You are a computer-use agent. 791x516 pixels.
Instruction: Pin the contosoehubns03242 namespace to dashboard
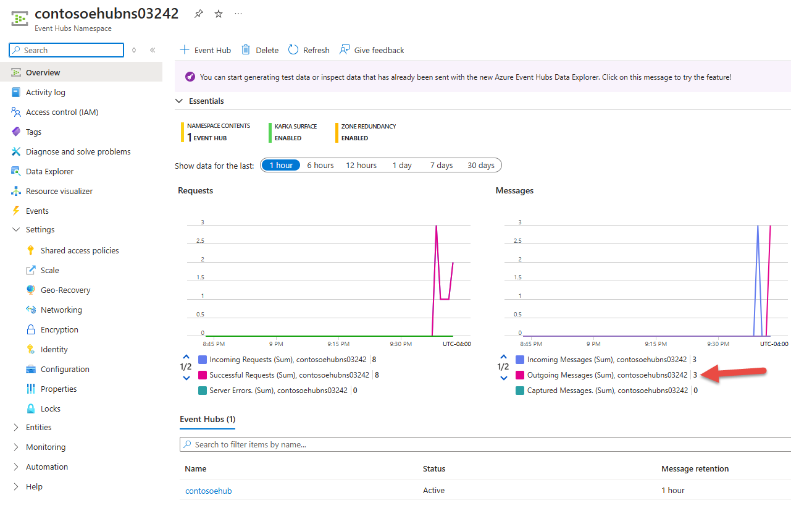[x=198, y=14]
